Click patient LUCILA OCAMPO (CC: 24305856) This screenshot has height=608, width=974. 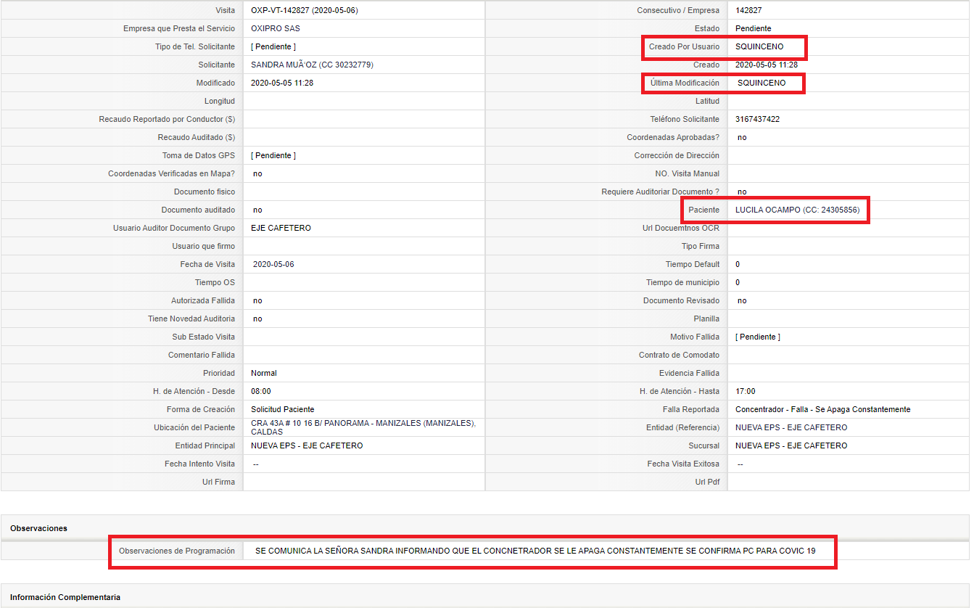click(x=797, y=210)
